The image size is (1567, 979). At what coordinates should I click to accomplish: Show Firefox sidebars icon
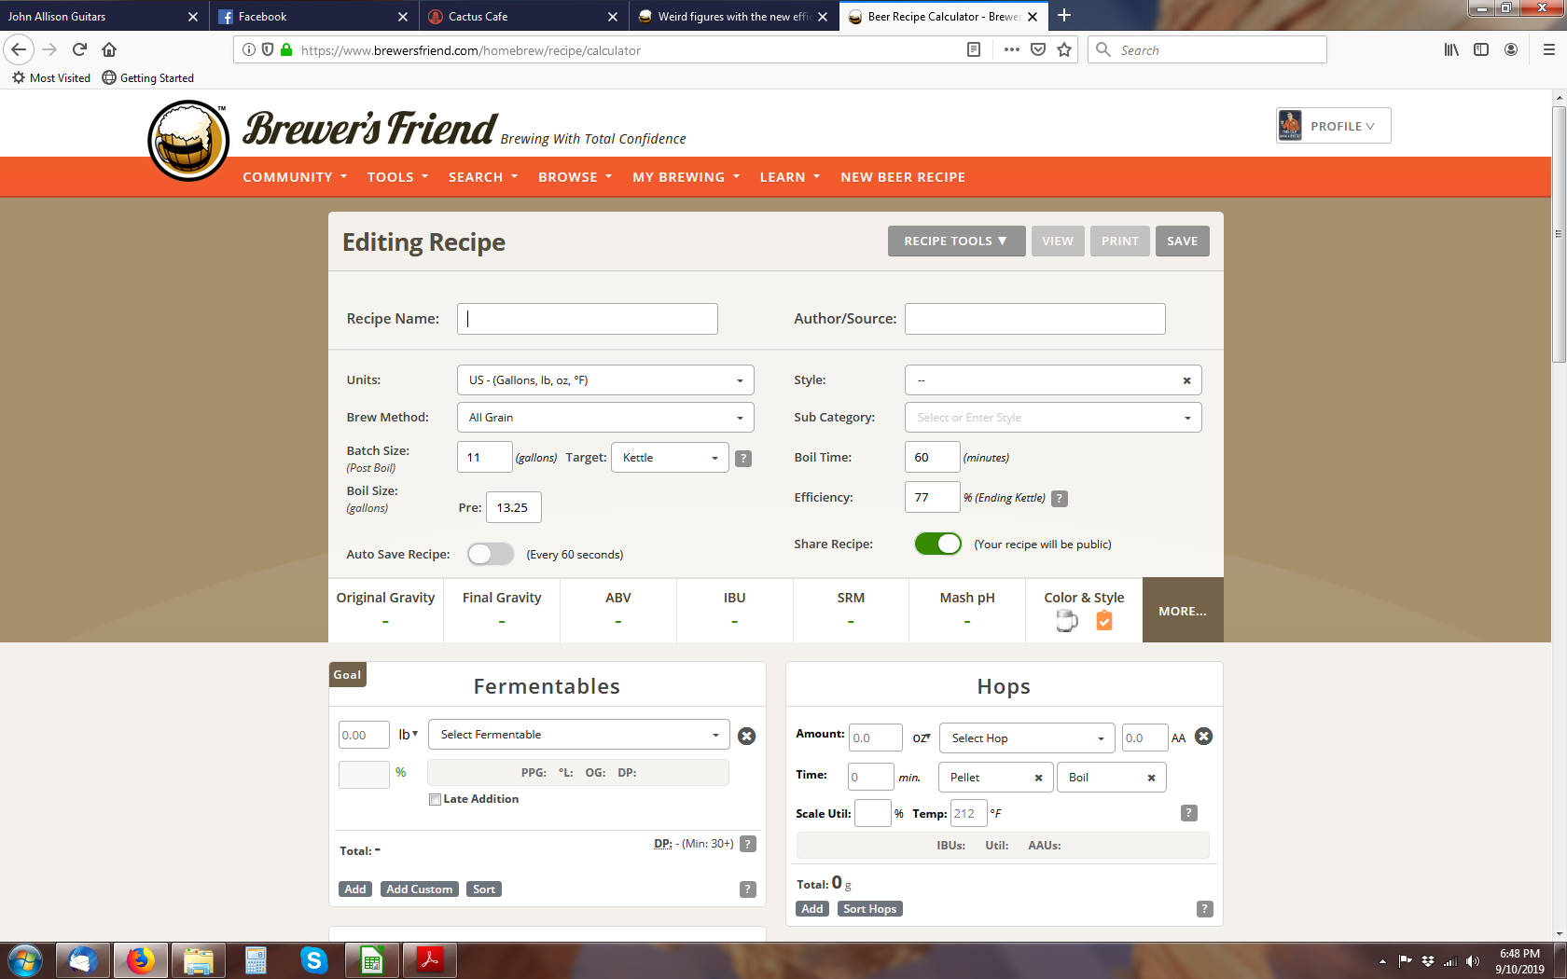click(x=1481, y=49)
